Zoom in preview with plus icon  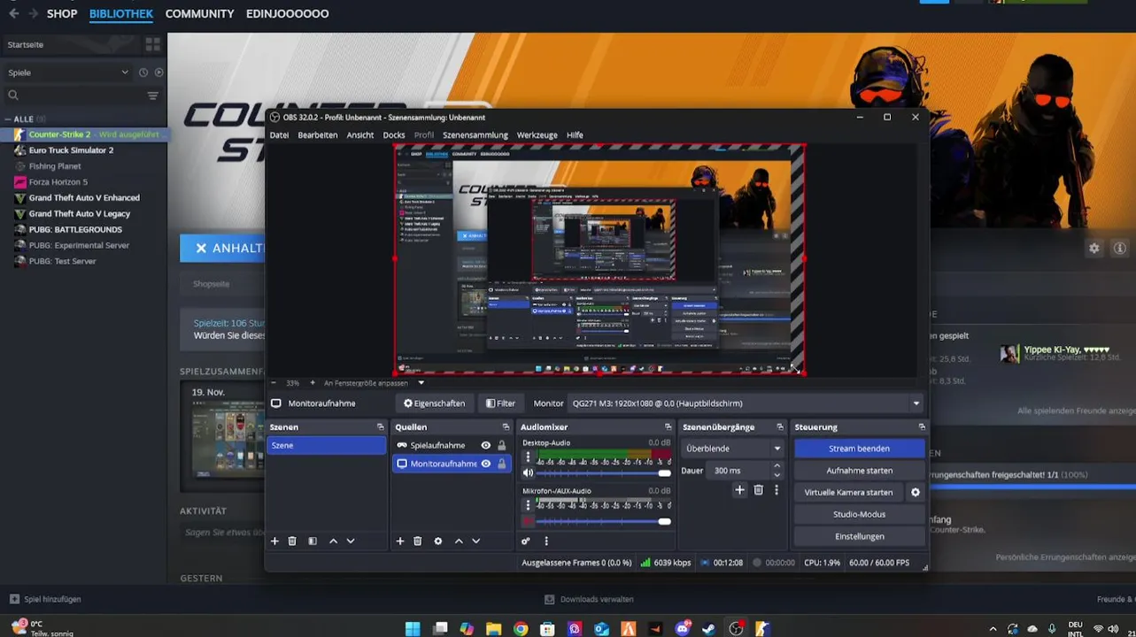point(313,383)
